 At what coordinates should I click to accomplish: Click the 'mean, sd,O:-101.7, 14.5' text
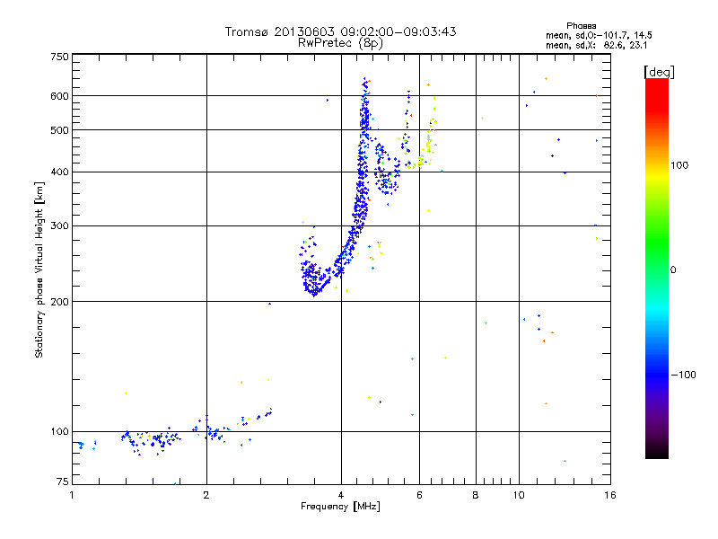click(599, 35)
